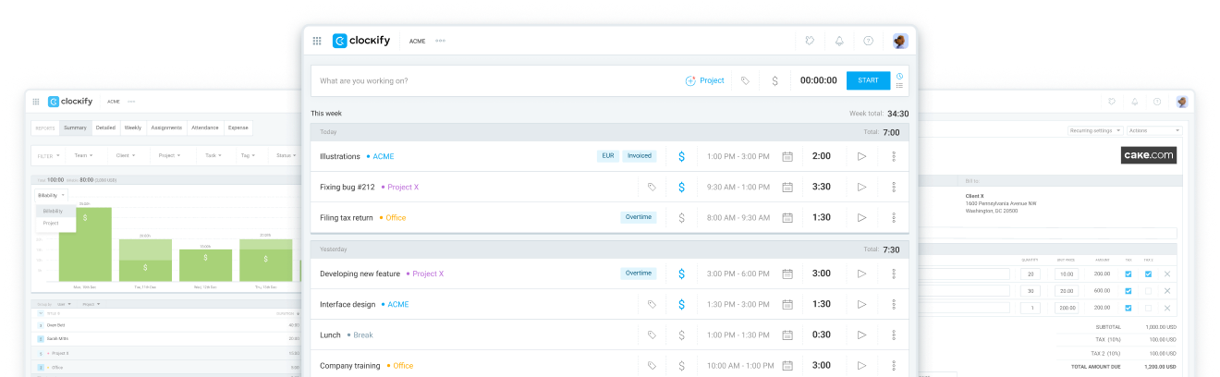Open calendar for Lunch entry

tap(787, 334)
